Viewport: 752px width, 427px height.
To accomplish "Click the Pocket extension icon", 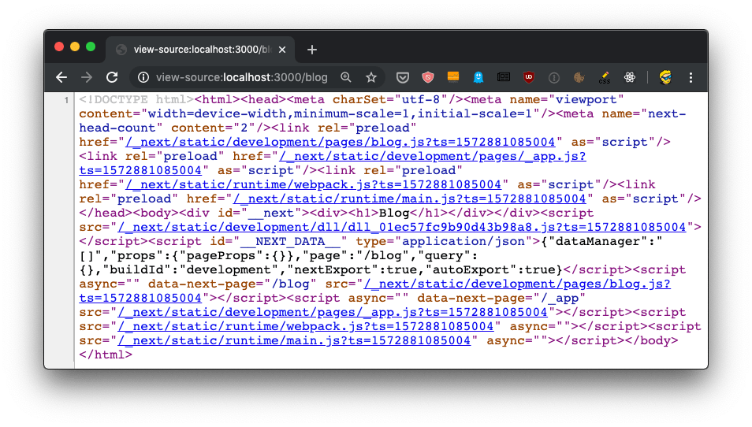I will tap(402, 77).
